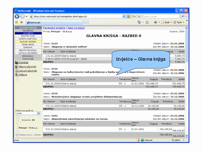
Task: Click the Početak house icon
Action: pyautogui.click(x=16, y=63)
